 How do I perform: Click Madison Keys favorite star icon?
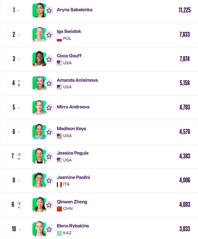click(49, 132)
